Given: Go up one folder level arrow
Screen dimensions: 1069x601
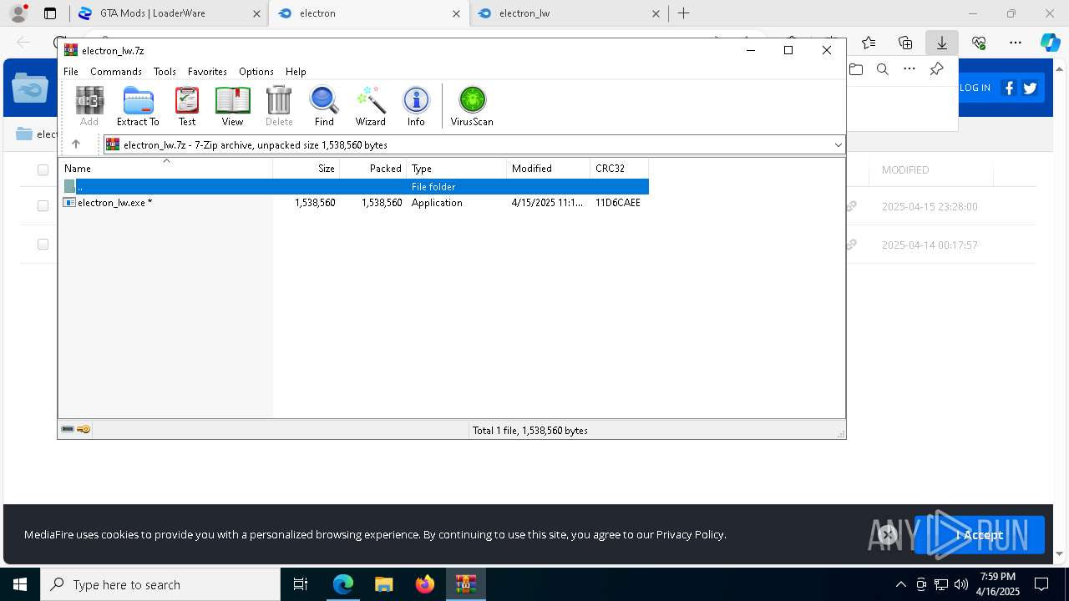Looking at the screenshot, I should pos(76,144).
